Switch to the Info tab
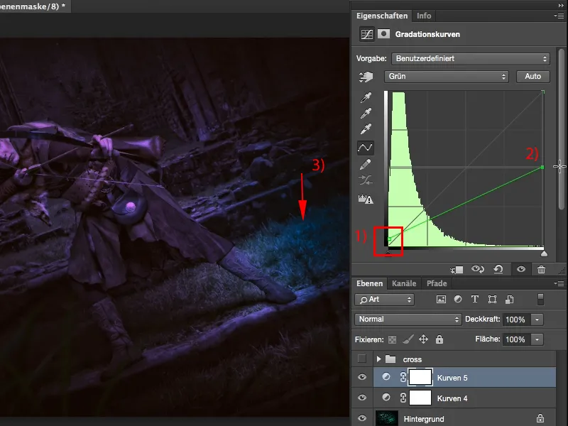Image resolution: width=568 pixels, height=426 pixels. click(424, 16)
